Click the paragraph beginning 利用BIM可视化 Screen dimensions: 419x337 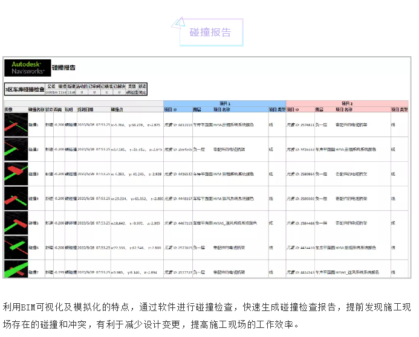209,315
